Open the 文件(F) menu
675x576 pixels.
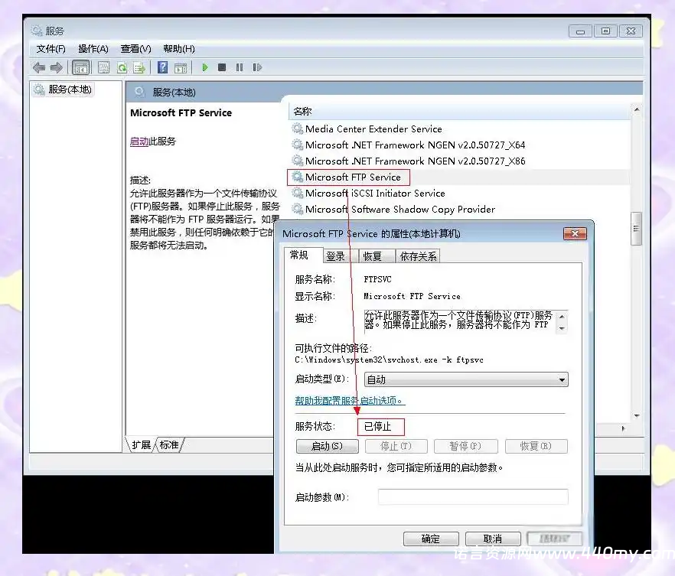51,49
